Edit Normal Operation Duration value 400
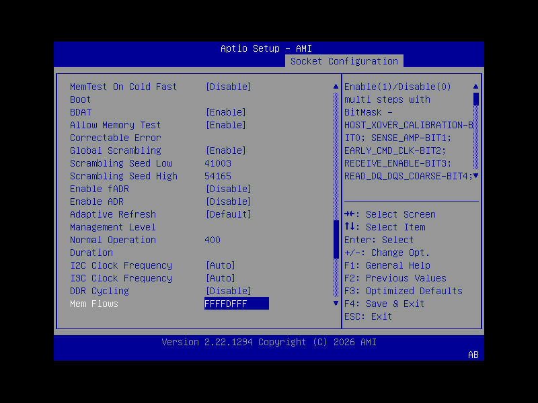538x403 pixels. click(213, 240)
